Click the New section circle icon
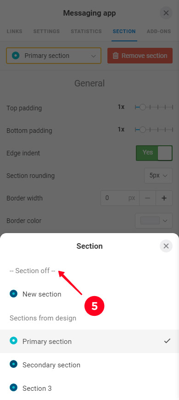179x400 pixels. click(x=13, y=294)
